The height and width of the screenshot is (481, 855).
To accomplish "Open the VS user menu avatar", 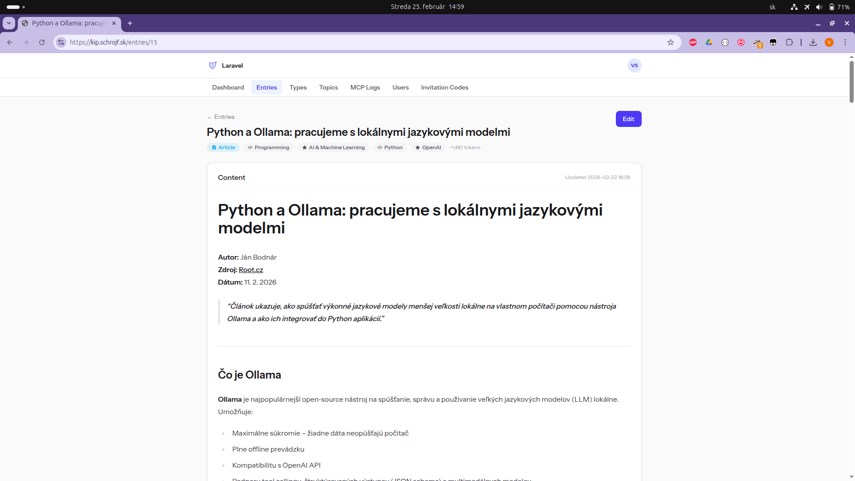I will click(634, 65).
